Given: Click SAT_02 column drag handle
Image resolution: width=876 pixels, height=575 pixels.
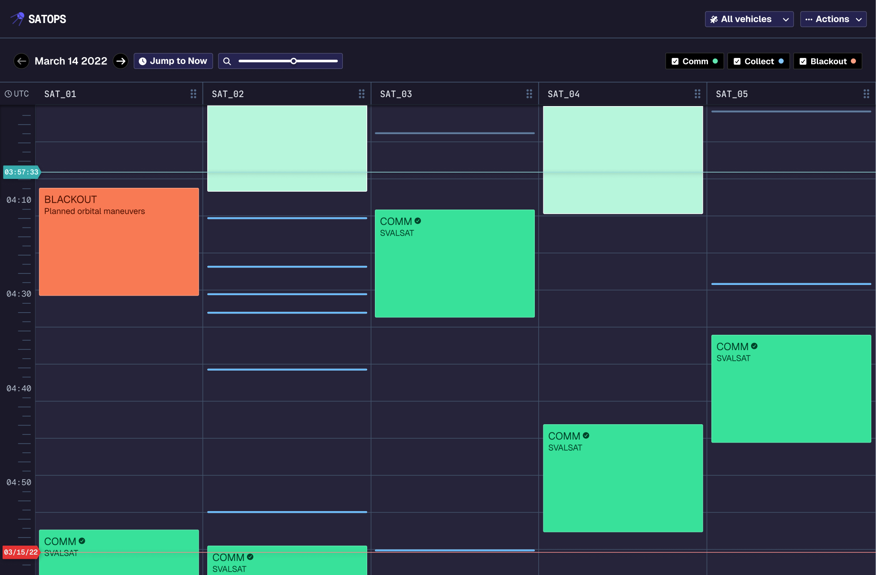Looking at the screenshot, I should [361, 94].
